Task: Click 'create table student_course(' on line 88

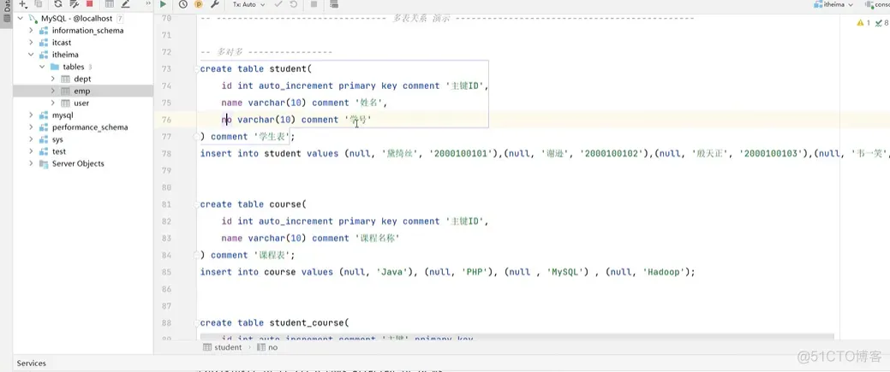Action: [274, 323]
